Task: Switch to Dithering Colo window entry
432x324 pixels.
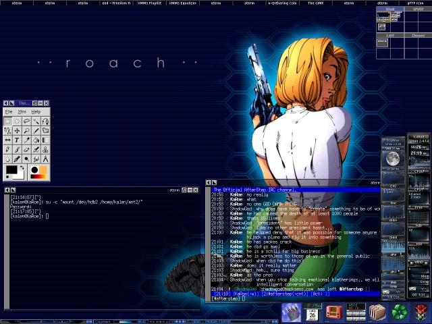Action: 282,3
